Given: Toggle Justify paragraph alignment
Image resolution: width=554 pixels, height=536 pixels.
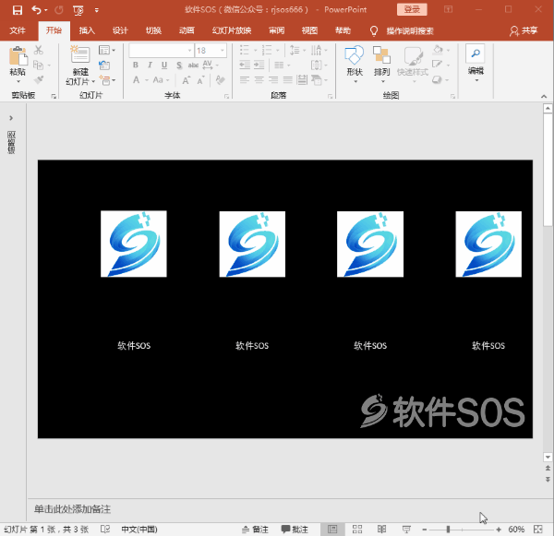Looking at the screenshot, I should point(287,80).
